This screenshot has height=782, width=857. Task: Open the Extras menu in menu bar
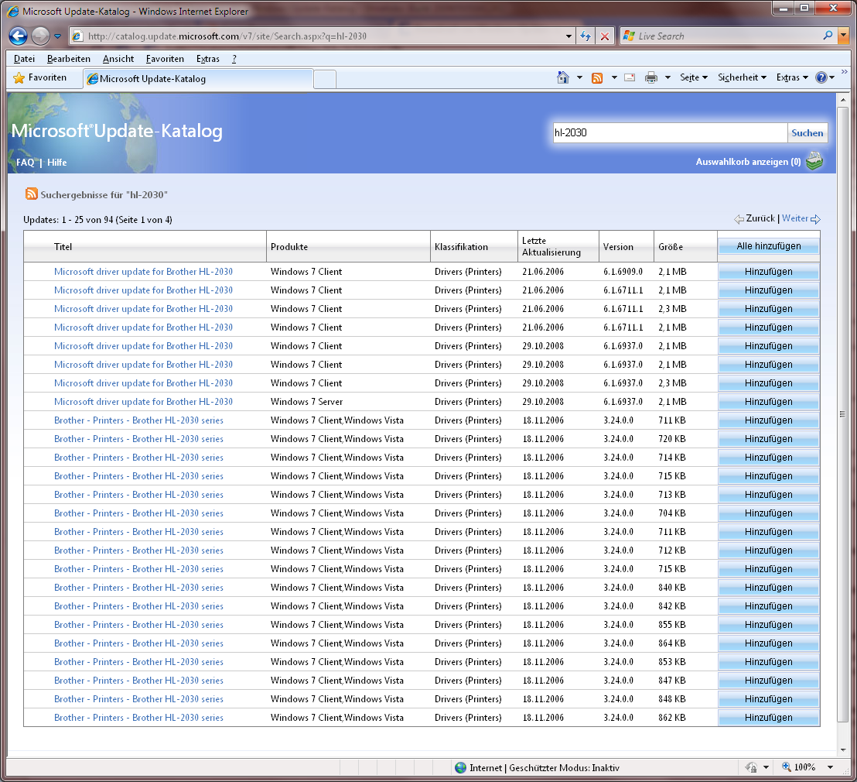208,59
